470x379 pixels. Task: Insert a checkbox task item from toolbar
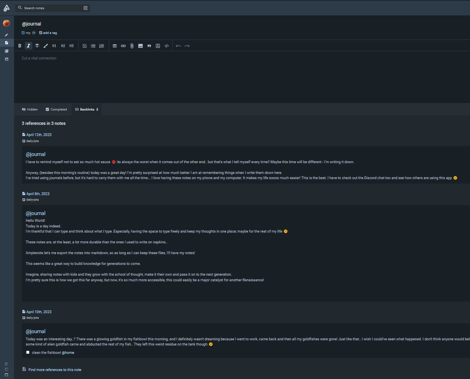pyautogui.click(x=85, y=46)
